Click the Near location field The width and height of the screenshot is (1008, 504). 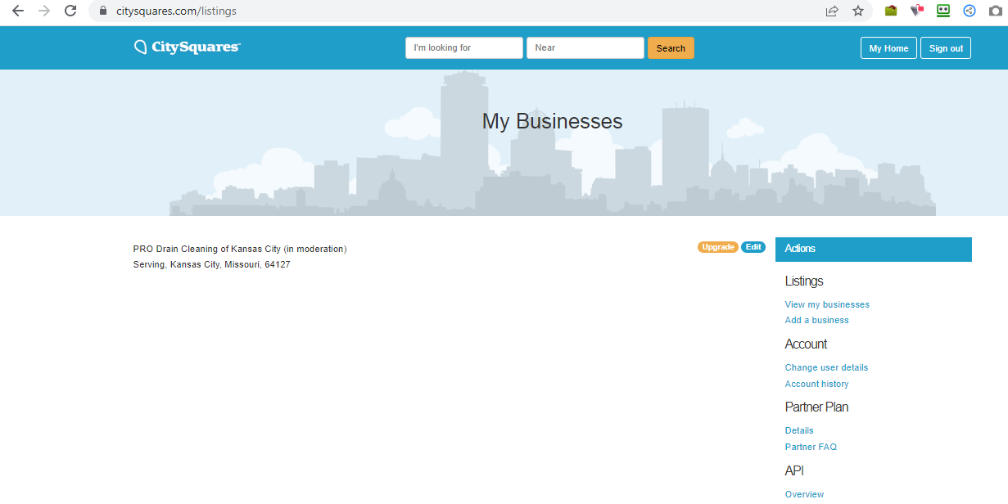[585, 47]
